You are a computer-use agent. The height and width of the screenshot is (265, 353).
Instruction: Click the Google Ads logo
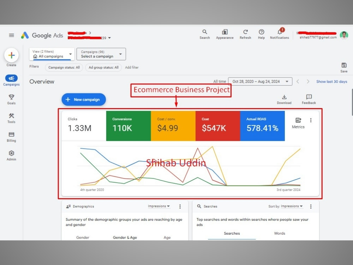click(42, 35)
